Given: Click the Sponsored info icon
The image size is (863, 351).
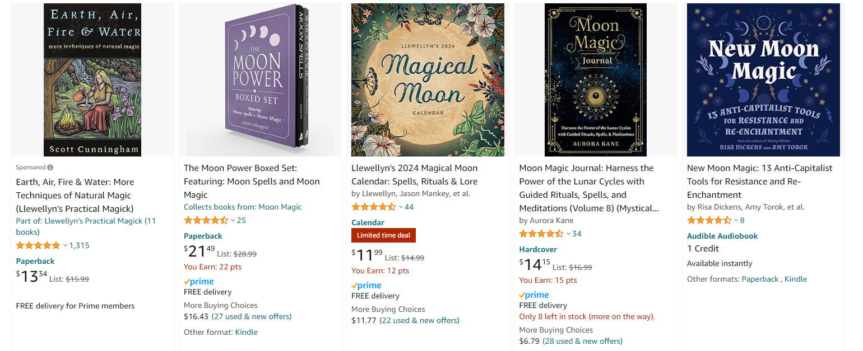Looking at the screenshot, I should 50,167.
